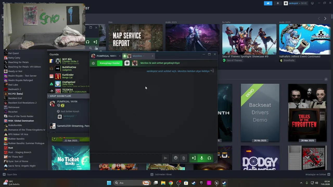The width and height of the screenshot is (333, 187).
Task: Click next arrow on news carousel
Action: tap(325, 18)
